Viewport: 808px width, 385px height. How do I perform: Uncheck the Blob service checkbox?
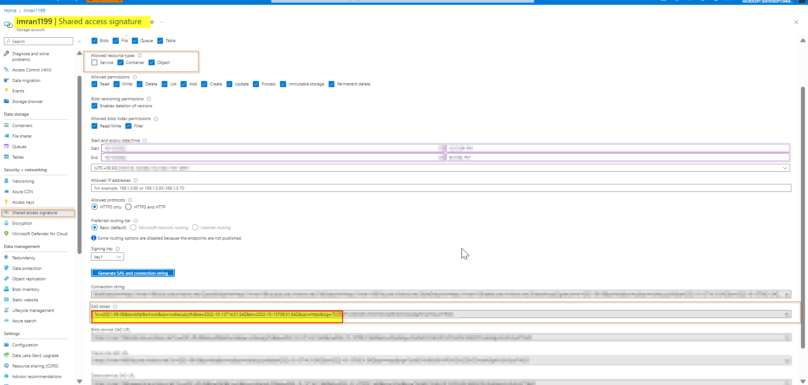[94, 41]
